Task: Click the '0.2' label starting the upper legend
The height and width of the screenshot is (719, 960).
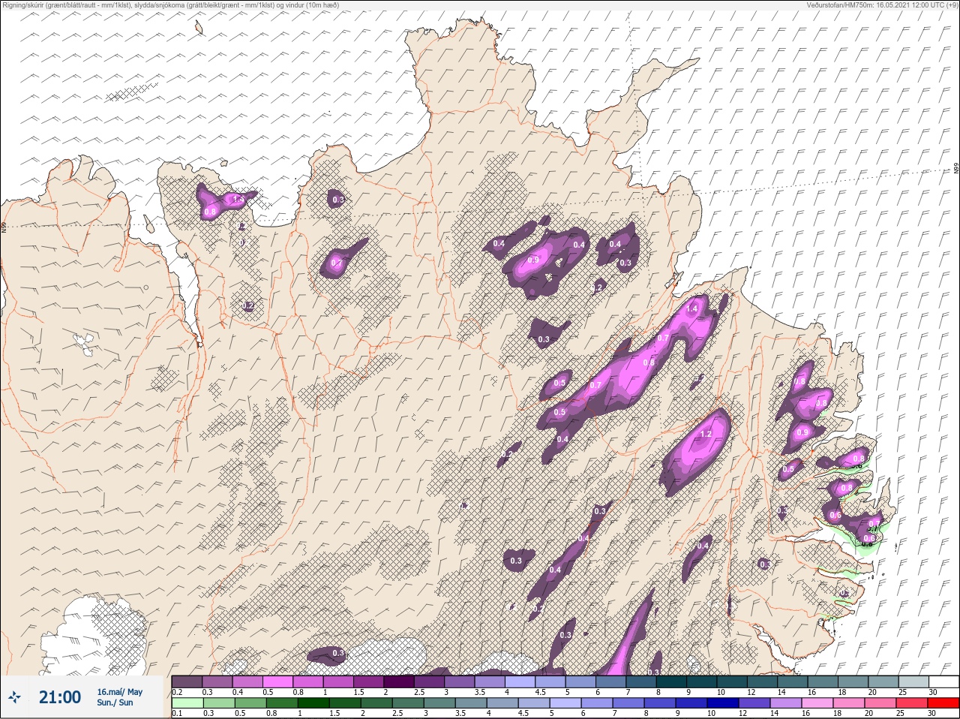Action: click(x=177, y=692)
